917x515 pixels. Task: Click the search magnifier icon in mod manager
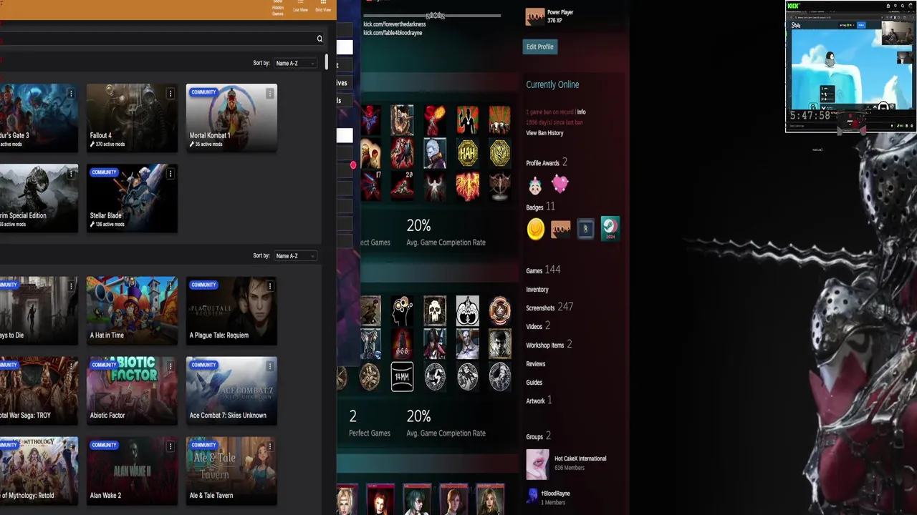pyautogui.click(x=320, y=39)
